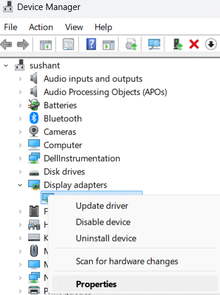Click the red X Uninstall device icon
220x295 pixels.
(x=194, y=44)
